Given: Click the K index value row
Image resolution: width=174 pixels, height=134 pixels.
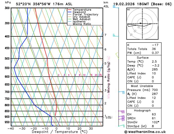Looking at the screenshot, I should click(144, 45).
